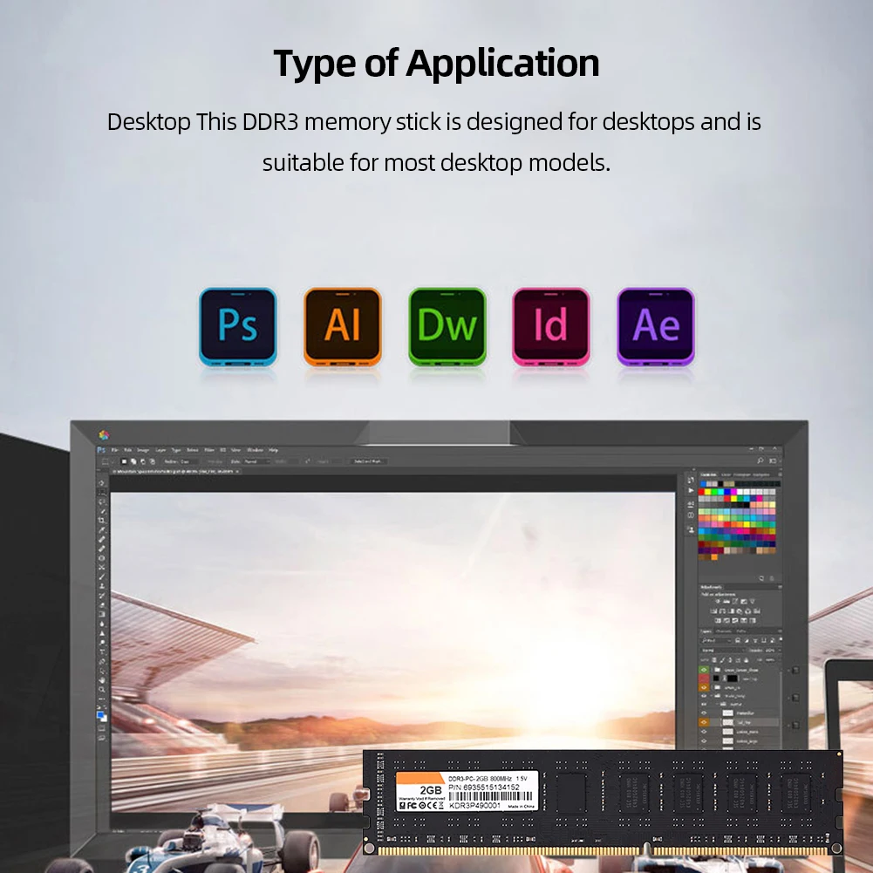This screenshot has height=873, width=873.
Task: Select the Hand tool
Action: pyautogui.click(x=101, y=680)
